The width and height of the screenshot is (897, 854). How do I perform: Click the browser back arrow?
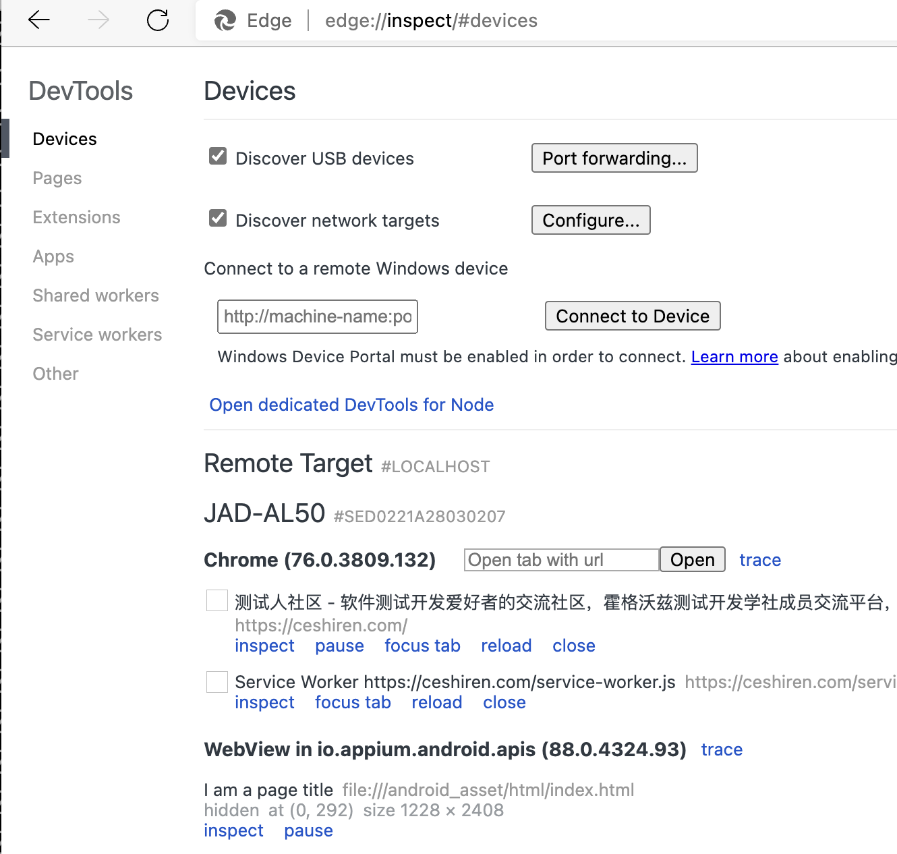pos(39,20)
